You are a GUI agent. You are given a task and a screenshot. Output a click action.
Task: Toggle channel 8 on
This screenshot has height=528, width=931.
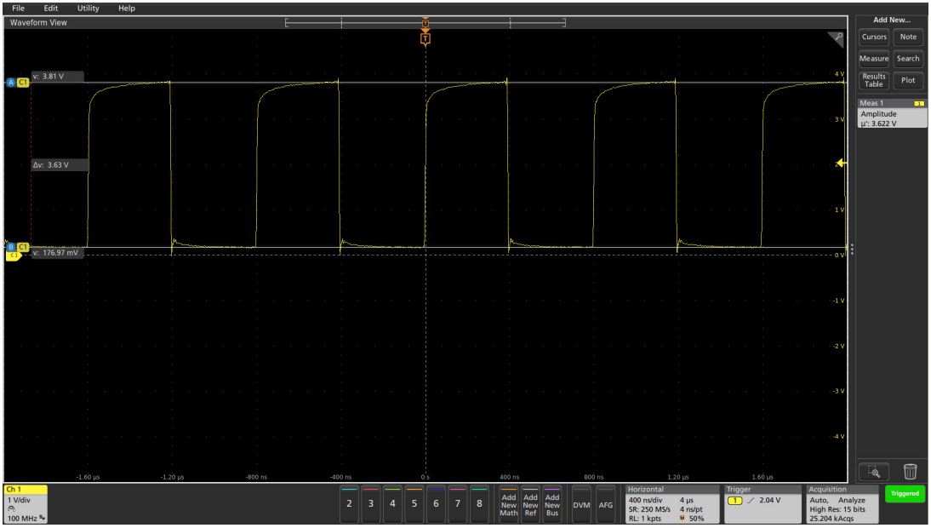click(480, 503)
